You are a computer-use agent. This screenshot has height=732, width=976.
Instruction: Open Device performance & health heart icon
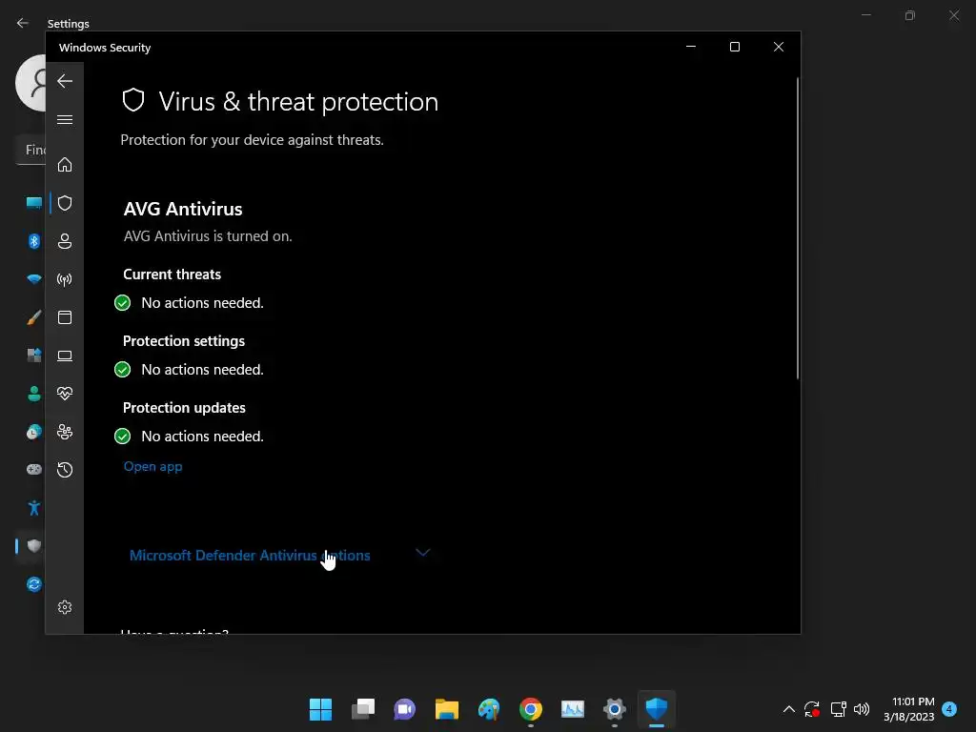coord(65,394)
